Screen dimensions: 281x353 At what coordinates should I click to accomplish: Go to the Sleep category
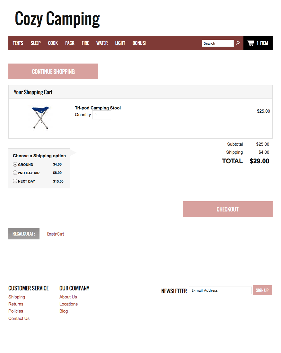[x=36, y=43]
